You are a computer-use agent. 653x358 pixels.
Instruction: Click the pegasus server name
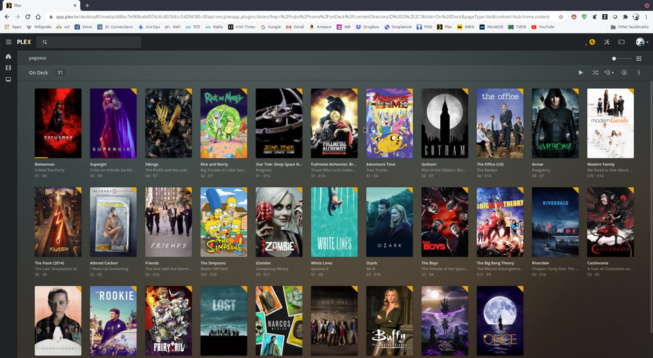(38, 58)
